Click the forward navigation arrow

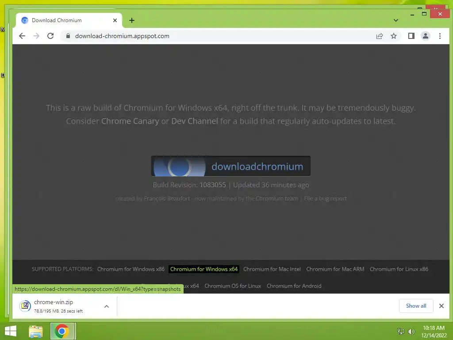pos(36,36)
